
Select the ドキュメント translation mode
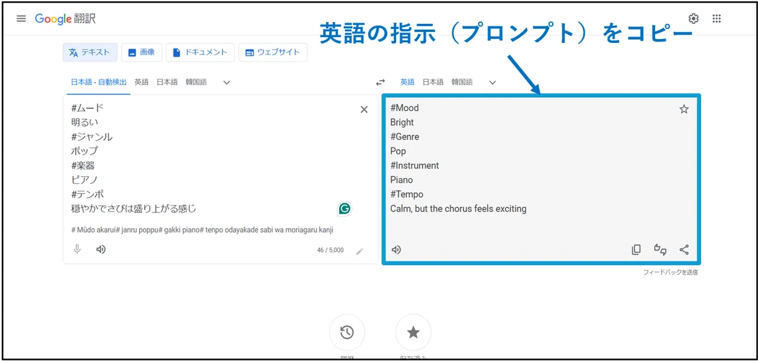click(200, 52)
